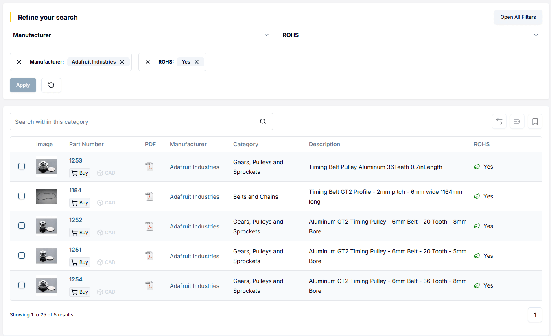Buy part 1184

[80, 203]
